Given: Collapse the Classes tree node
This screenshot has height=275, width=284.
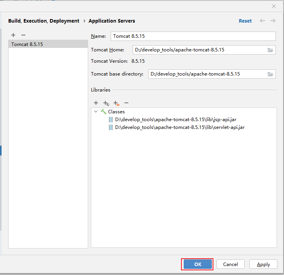Looking at the screenshot, I should 96,111.
